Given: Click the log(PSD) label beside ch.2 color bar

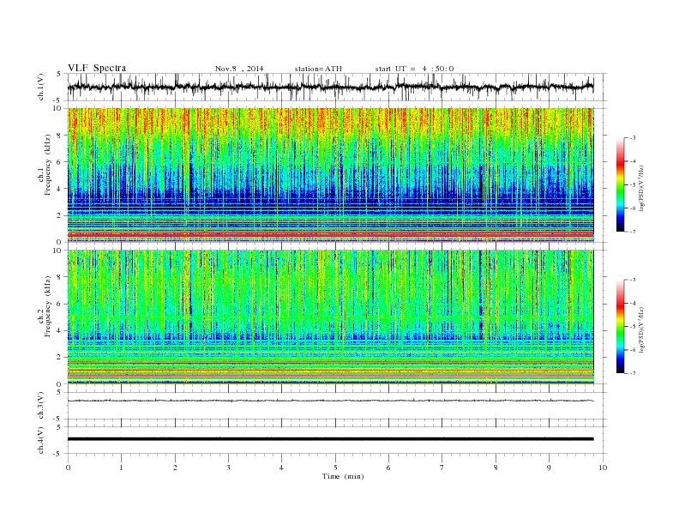Looking at the screenshot, I should 643,329.
